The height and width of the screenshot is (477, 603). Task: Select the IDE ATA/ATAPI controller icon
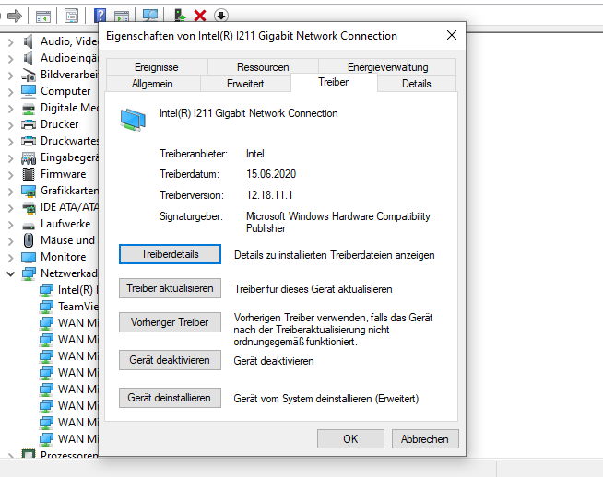pyautogui.click(x=29, y=207)
